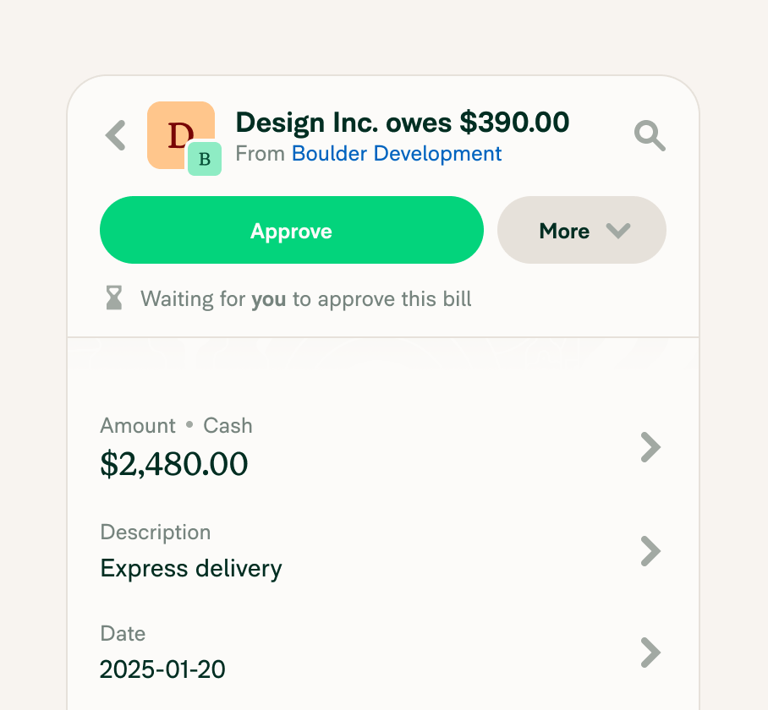
Task: Open the Boulder Development link
Action: 397,154
